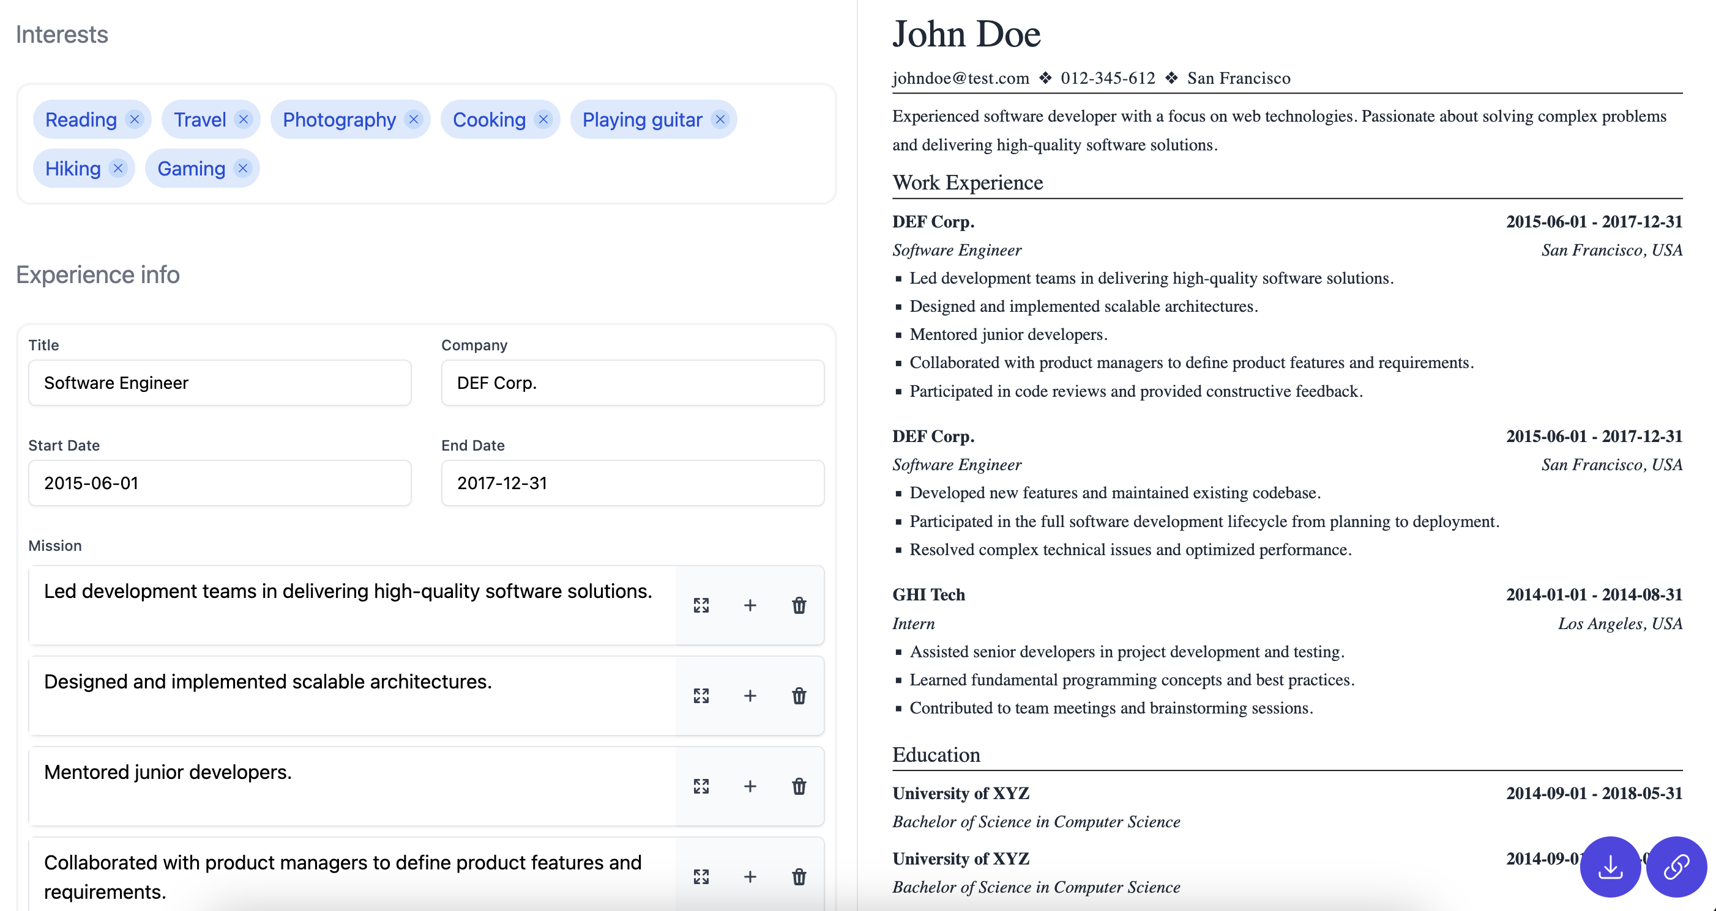Screen dimensions: 1716x911
Task: Click the Company field containing DEF Corp.
Action: [632, 383]
